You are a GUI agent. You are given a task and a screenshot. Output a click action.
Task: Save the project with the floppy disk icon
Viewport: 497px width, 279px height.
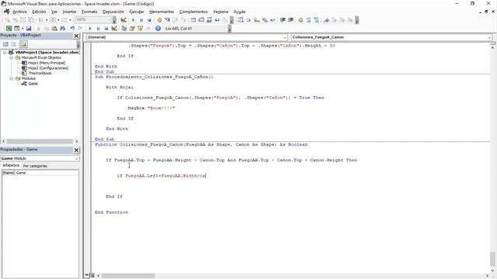29,29
